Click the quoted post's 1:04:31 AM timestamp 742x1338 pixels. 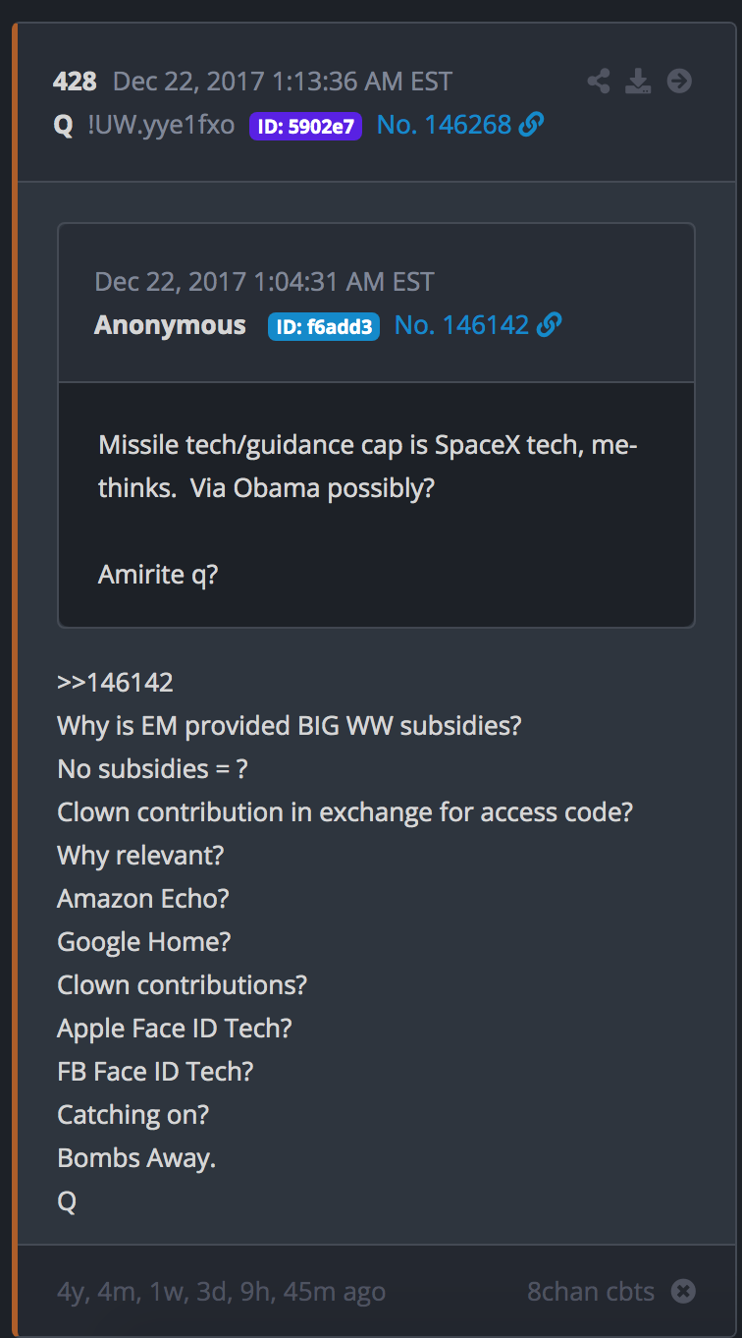pyautogui.click(x=264, y=282)
